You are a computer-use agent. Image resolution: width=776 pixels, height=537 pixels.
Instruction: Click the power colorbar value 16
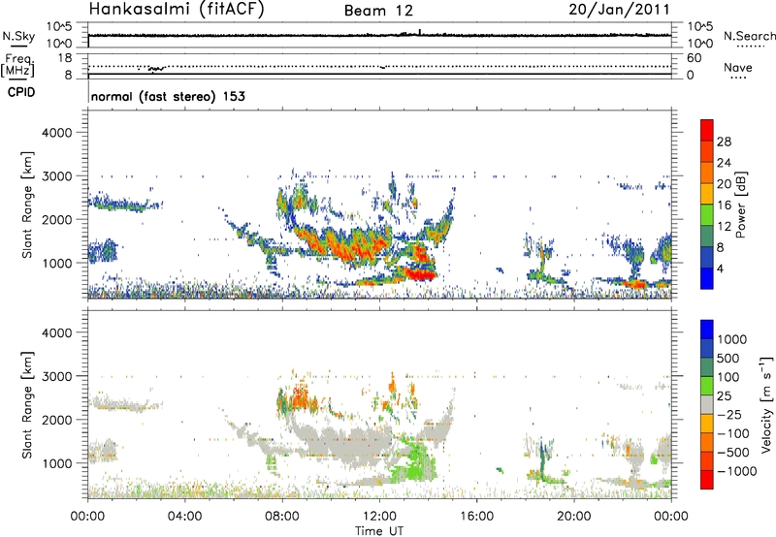click(724, 205)
